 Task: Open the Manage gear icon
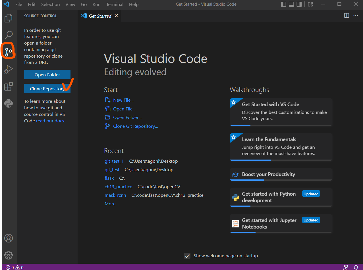click(x=9, y=255)
